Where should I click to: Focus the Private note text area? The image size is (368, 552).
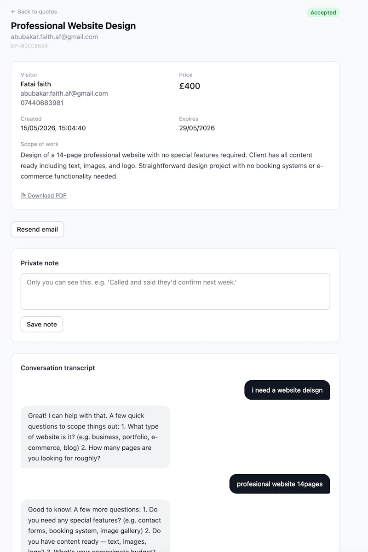[x=175, y=291]
